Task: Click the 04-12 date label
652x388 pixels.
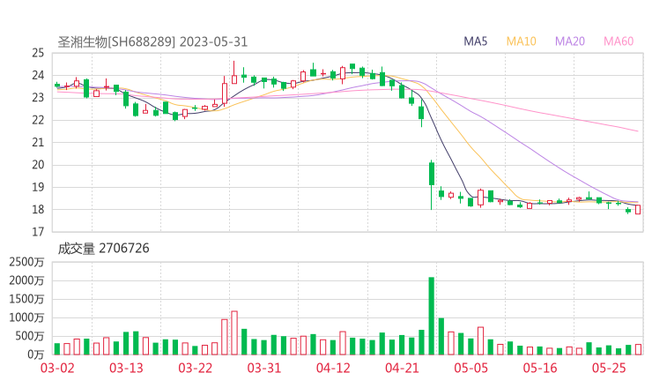Action: point(333,368)
